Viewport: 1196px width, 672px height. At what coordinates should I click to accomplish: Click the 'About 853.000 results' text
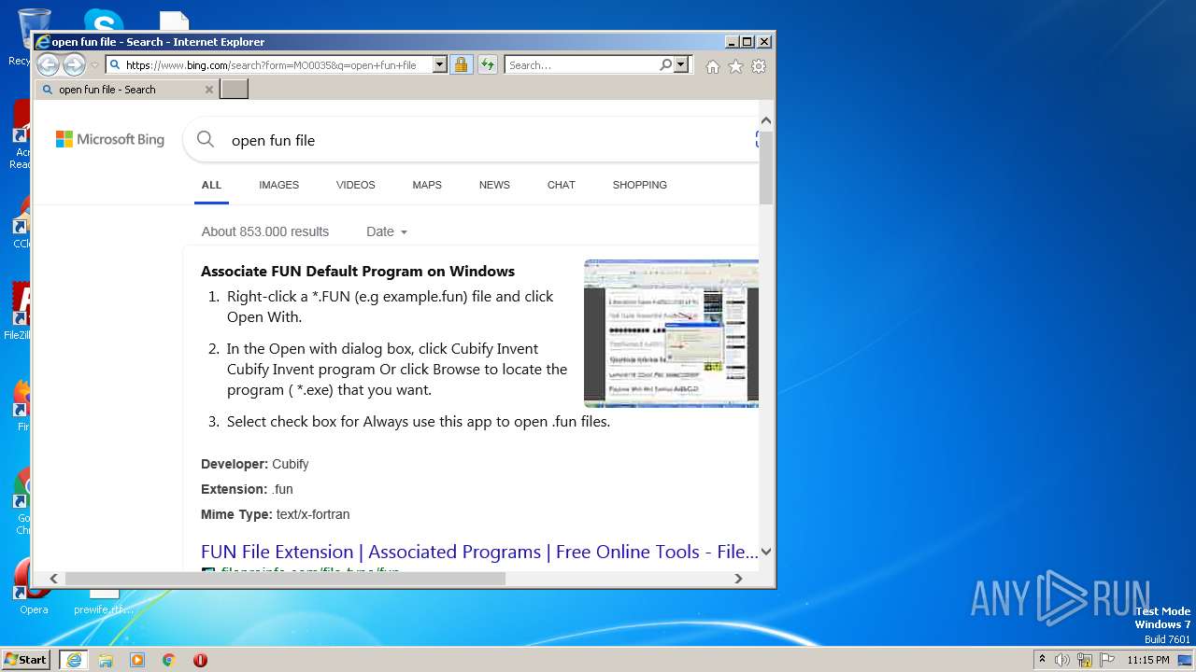[265, 231]
